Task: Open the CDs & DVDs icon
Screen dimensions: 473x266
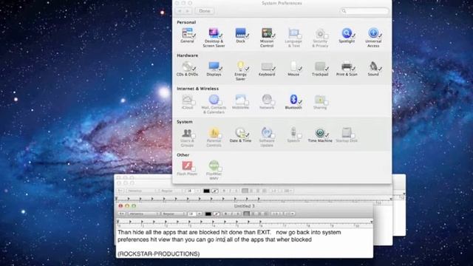Action: (x=187, y=66)
